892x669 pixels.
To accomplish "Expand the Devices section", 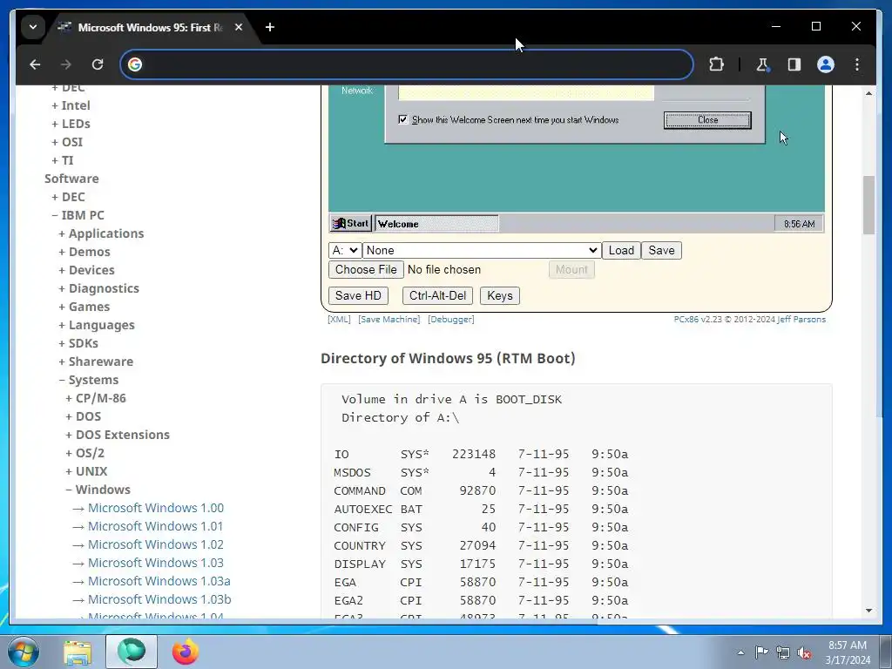I will pyautogui.click(x=86, y=270).
